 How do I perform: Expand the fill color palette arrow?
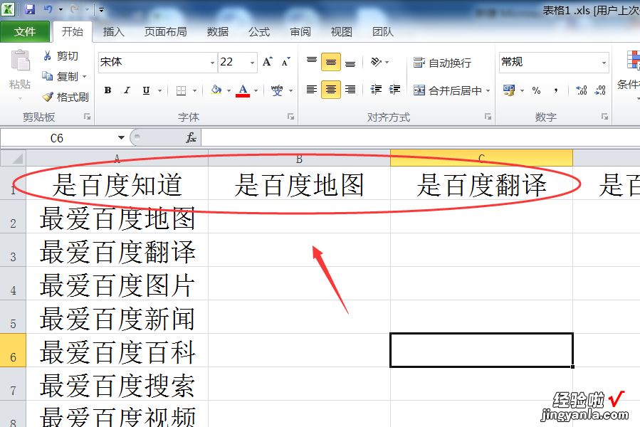tap(229, 90)
